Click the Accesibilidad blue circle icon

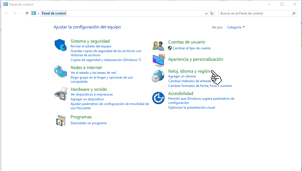(x=158, y=98)
